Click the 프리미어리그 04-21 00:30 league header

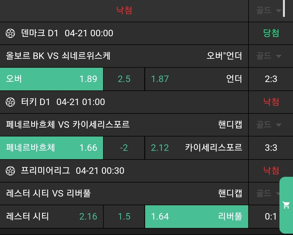pyautogui.click(x=72, y=171)
